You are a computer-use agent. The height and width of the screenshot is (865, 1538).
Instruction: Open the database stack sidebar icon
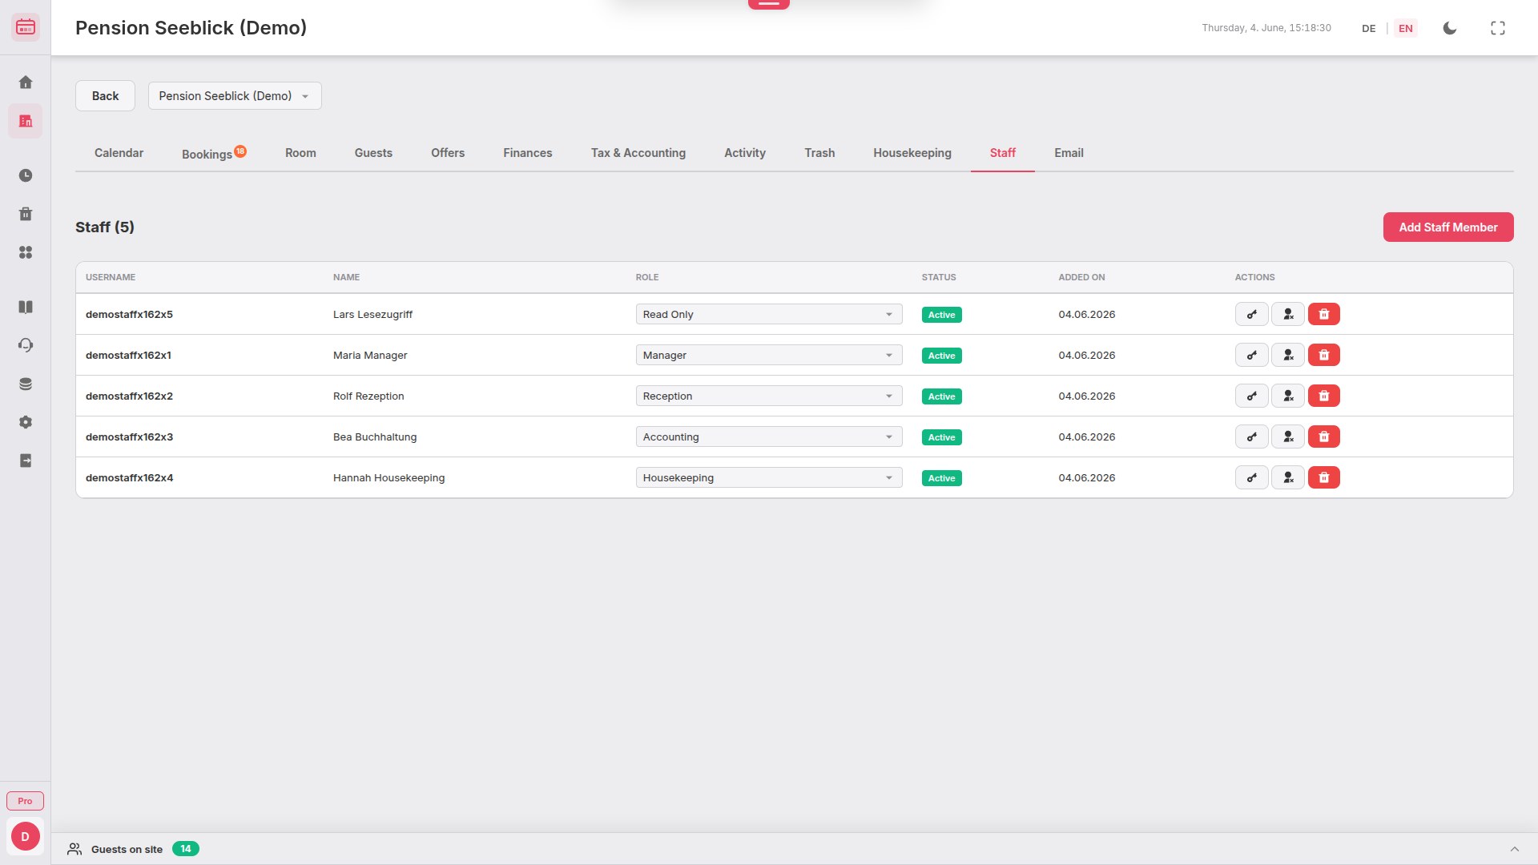click(x=26, y=384)
